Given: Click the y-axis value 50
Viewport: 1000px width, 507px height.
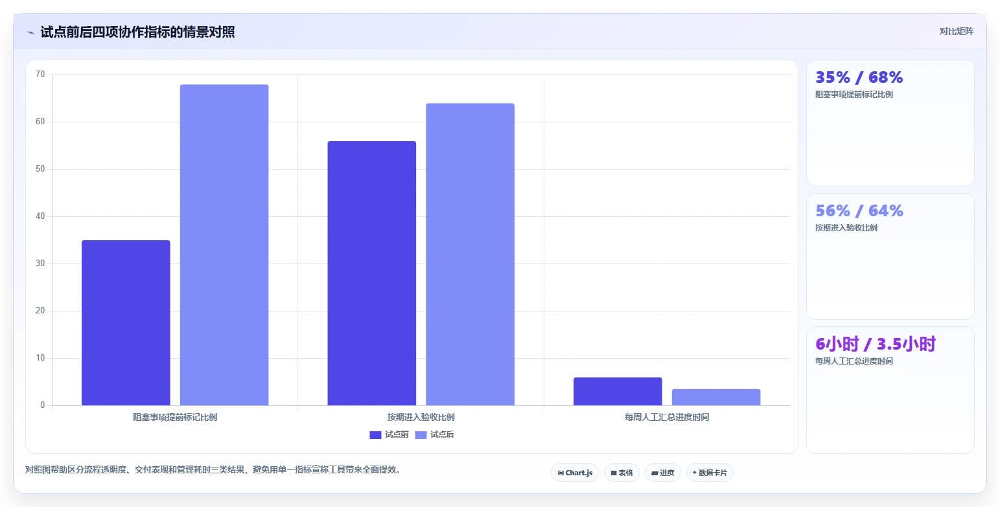Looking at the screenshot, I should pos(40,169).
